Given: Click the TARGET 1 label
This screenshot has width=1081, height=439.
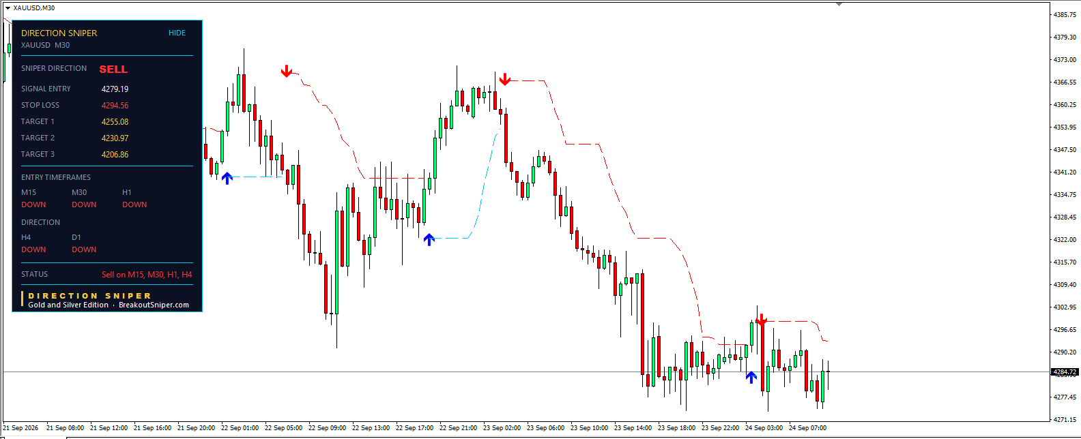Looking at the screenshot, I should click(x=38, y=121).
